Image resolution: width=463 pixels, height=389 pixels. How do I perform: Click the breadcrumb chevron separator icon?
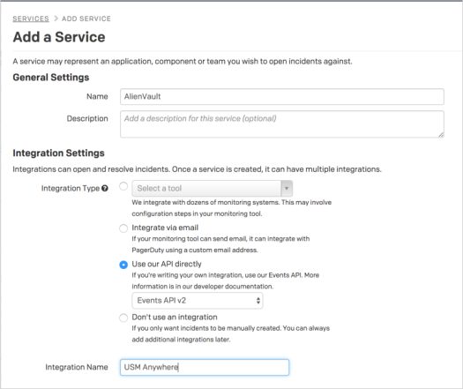tap(56, 19)
